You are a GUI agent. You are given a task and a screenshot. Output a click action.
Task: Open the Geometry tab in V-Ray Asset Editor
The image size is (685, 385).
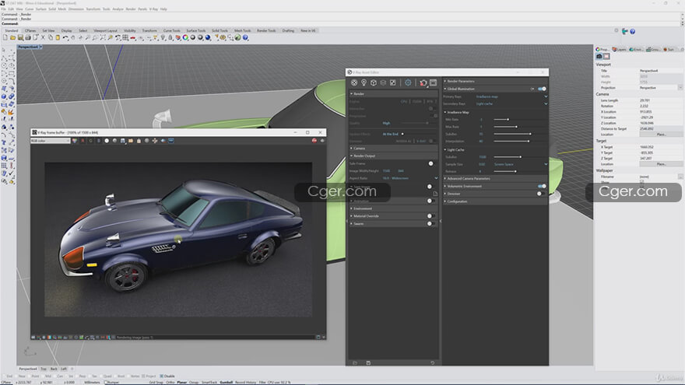pyautogui.click(x=374, y=82)
